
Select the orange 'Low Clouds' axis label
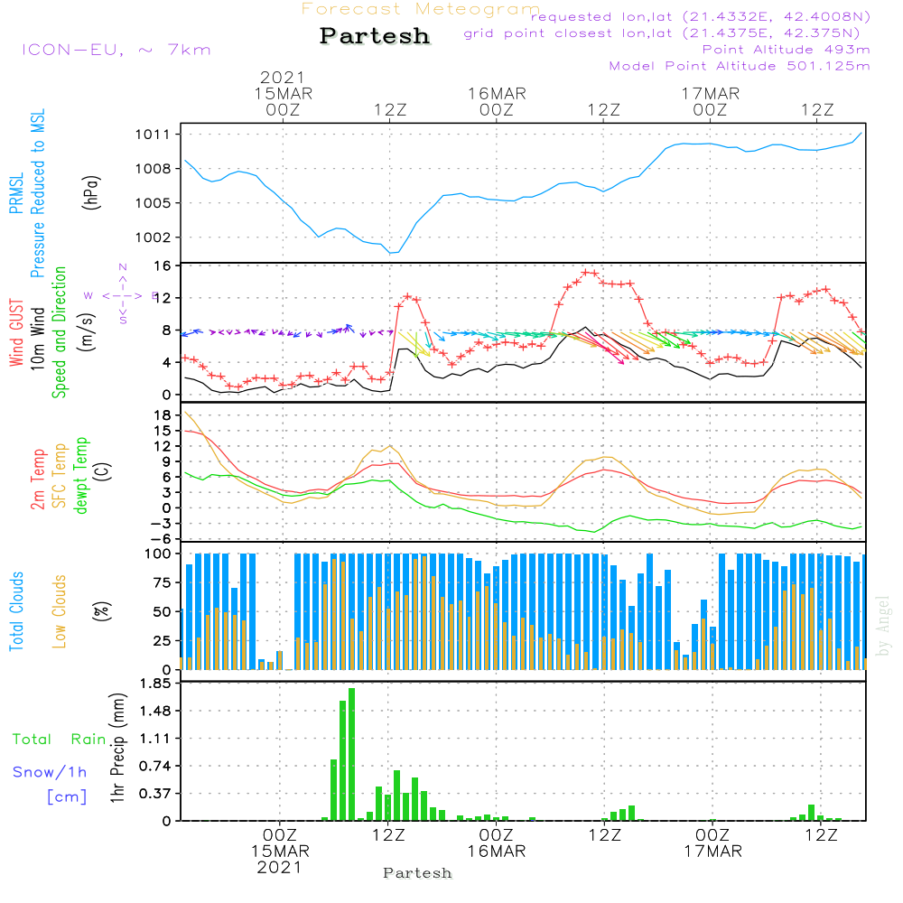click(60, 611)
